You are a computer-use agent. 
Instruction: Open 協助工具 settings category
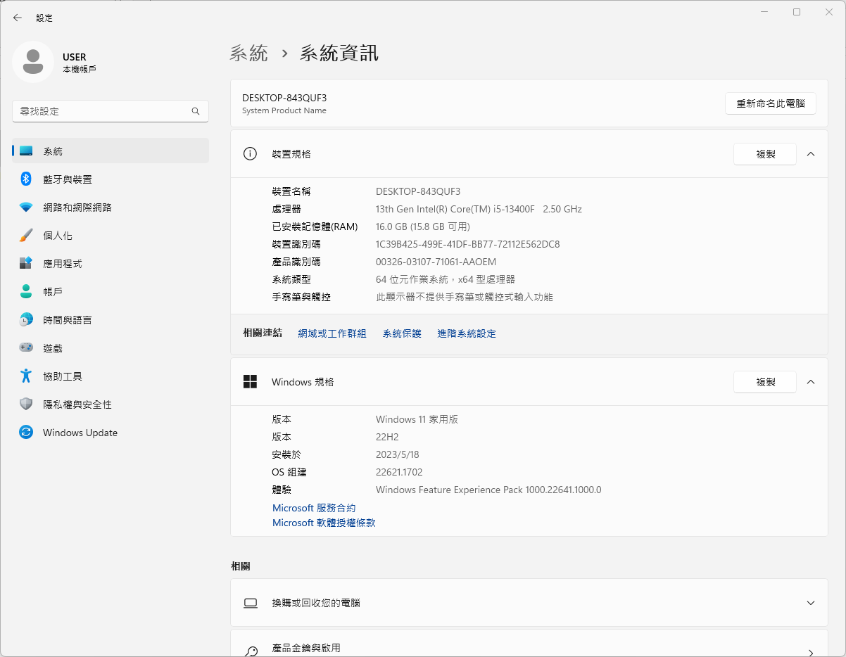click(x=111, y=376)
